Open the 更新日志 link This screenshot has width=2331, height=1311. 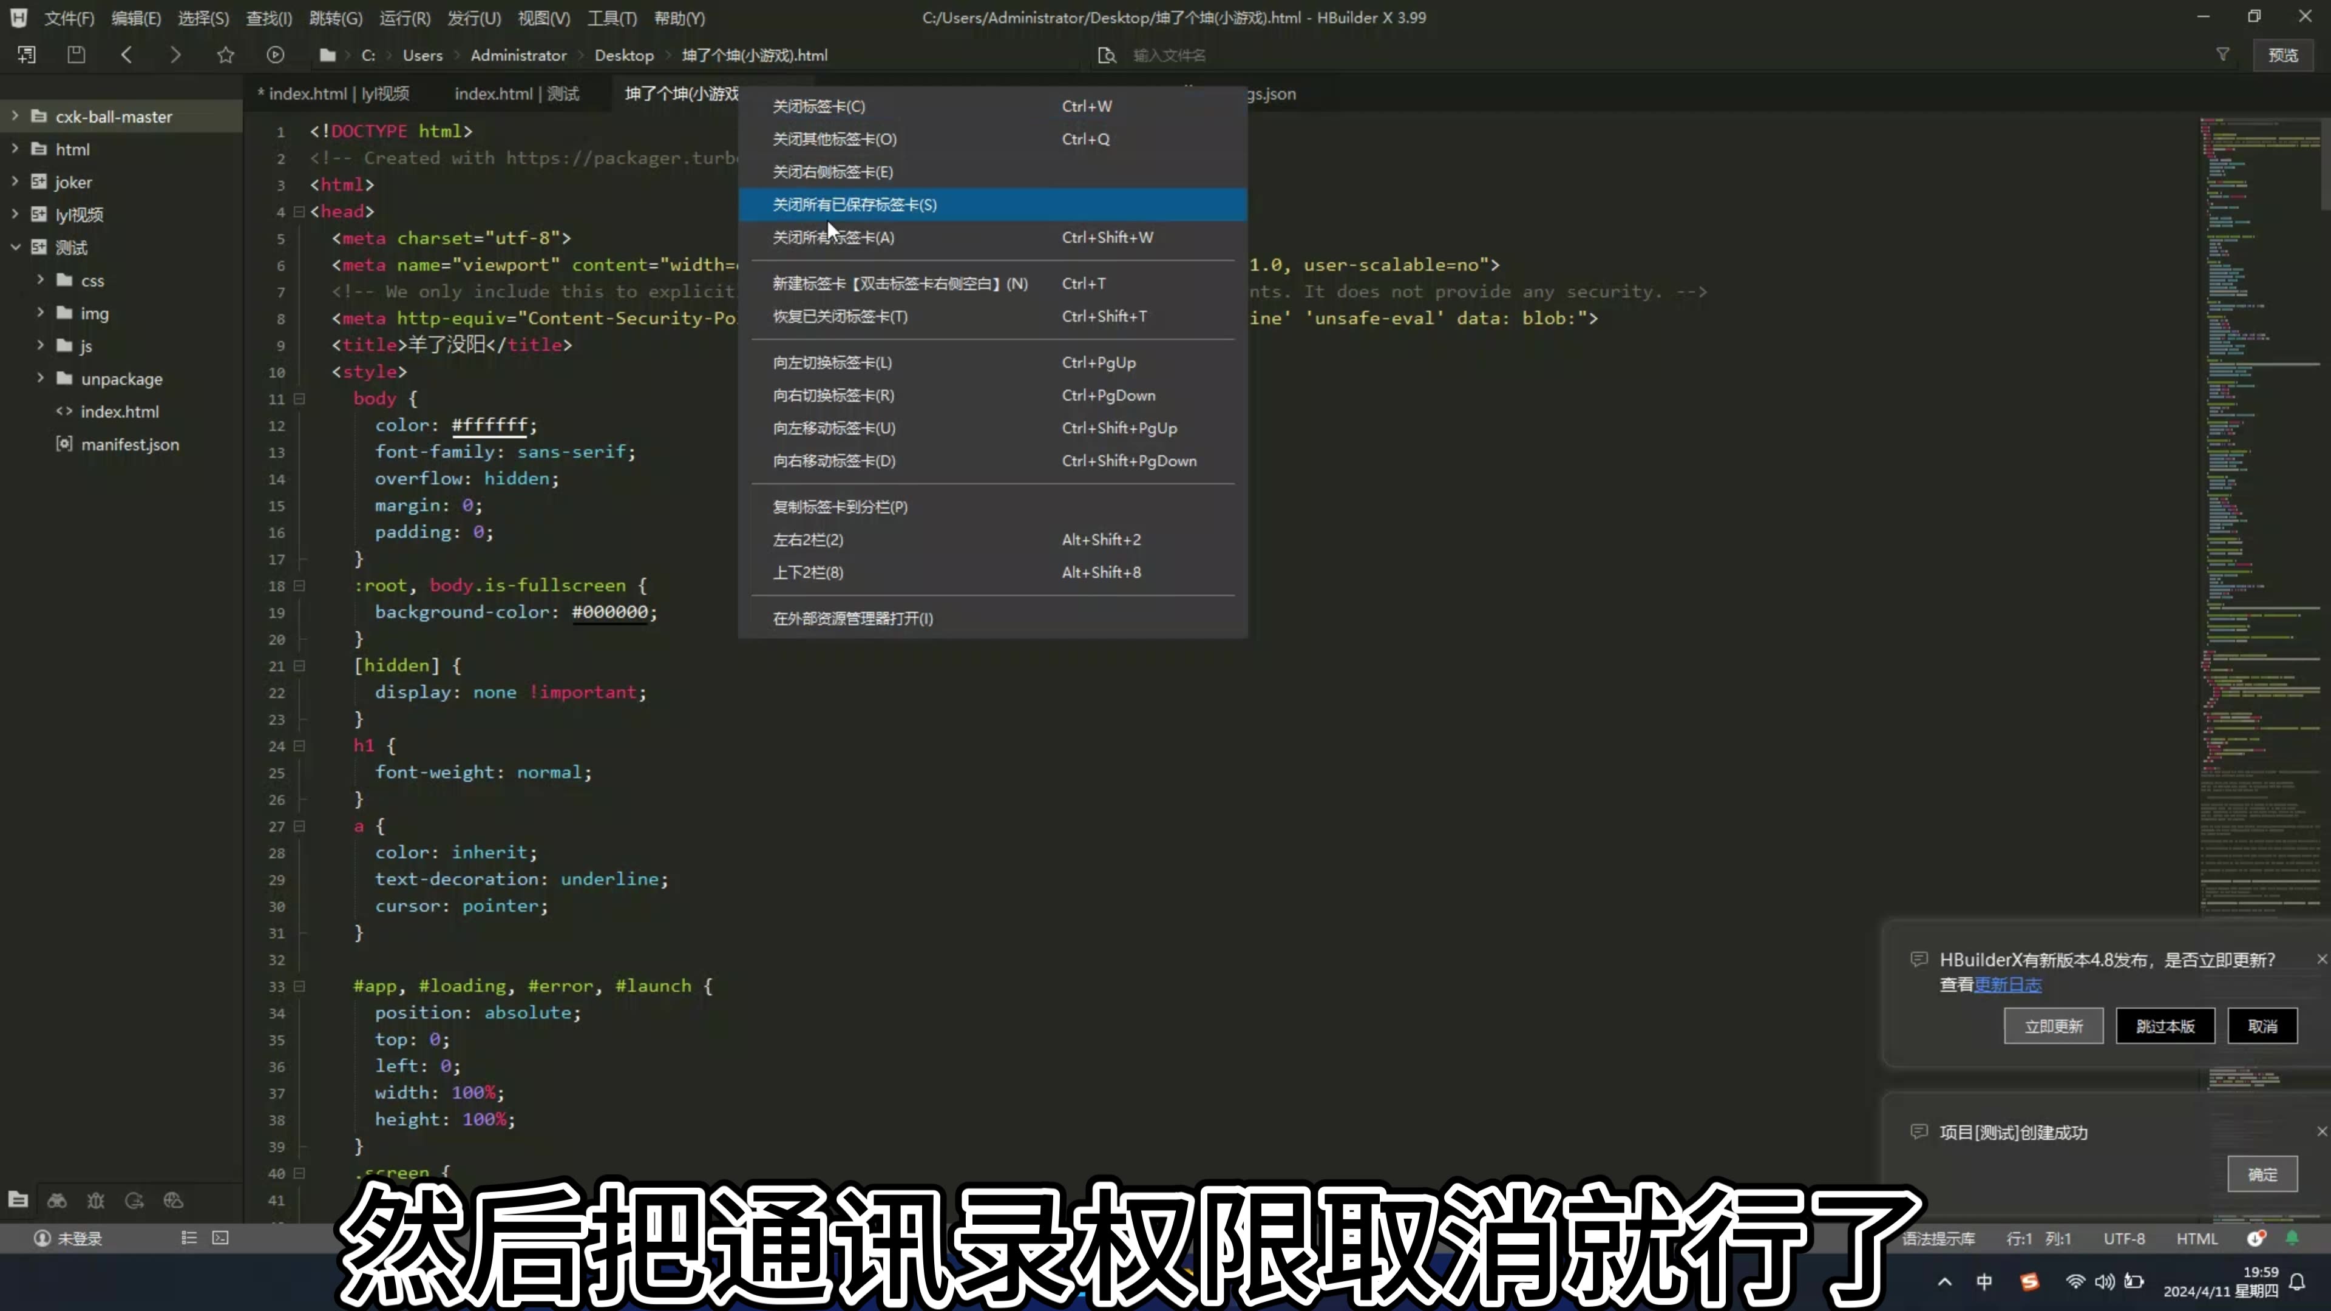click(x=2008, y=984)
